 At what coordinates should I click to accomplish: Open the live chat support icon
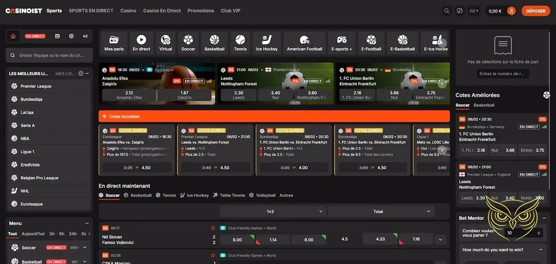click(x=460, y=11)
